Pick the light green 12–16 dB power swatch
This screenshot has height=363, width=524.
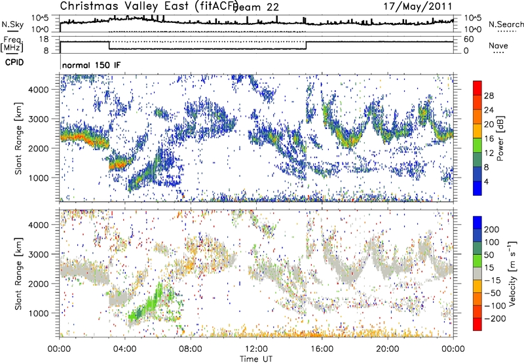477,145
